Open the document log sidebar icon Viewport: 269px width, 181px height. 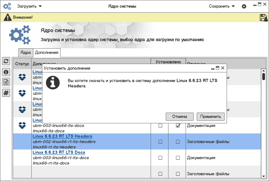[6, 82]
